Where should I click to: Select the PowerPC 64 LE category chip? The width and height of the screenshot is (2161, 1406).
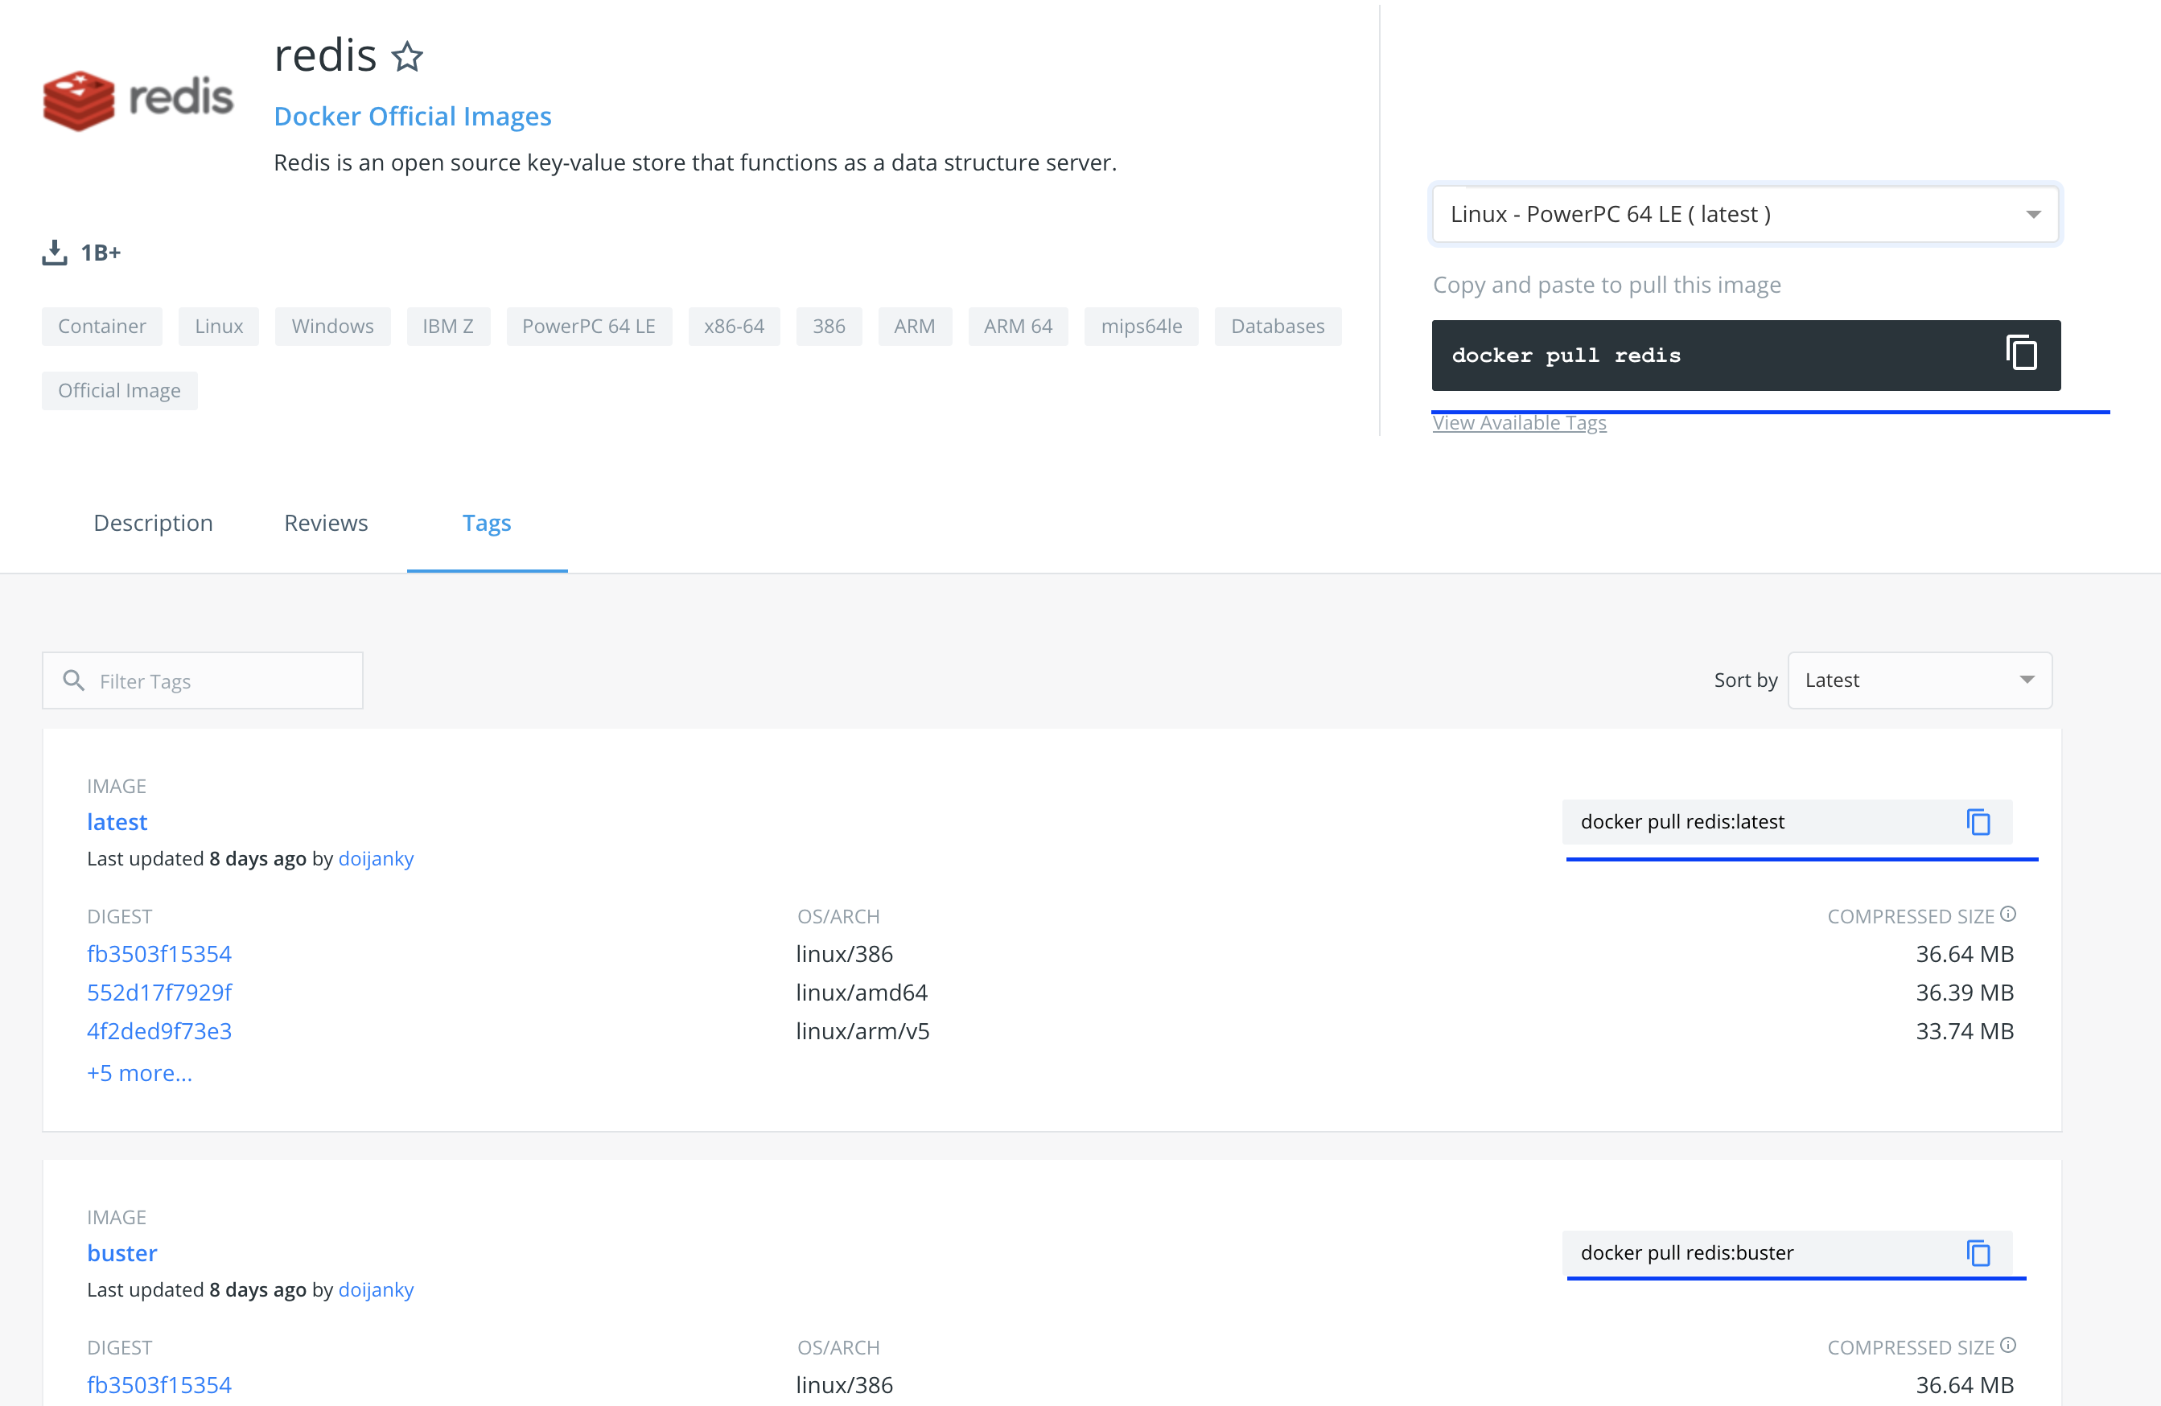[588, 326]
